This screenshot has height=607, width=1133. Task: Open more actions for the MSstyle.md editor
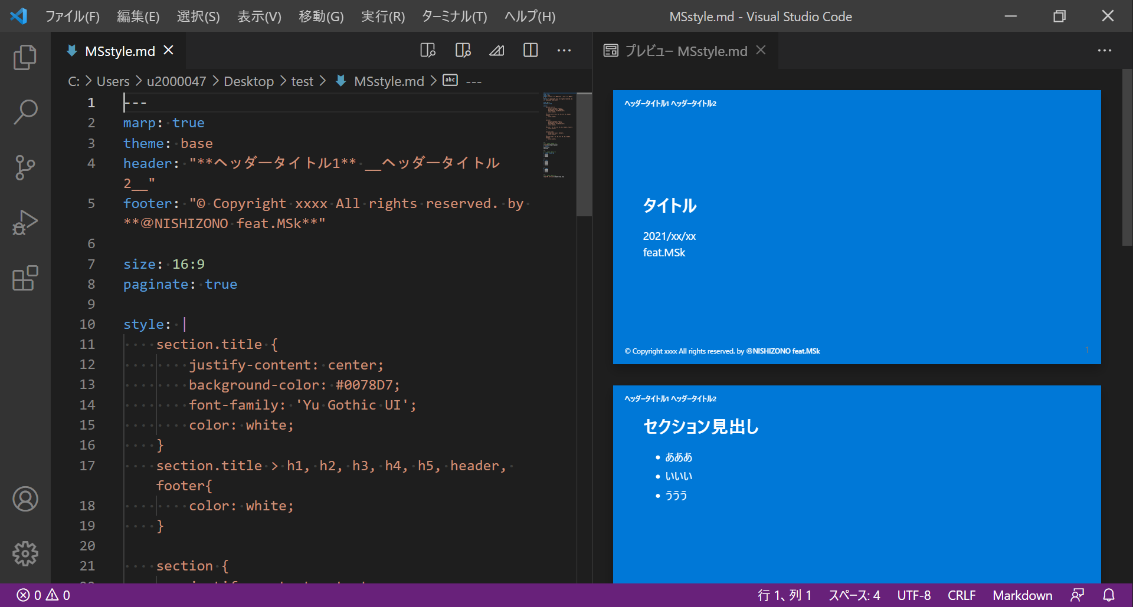point(564,51)
